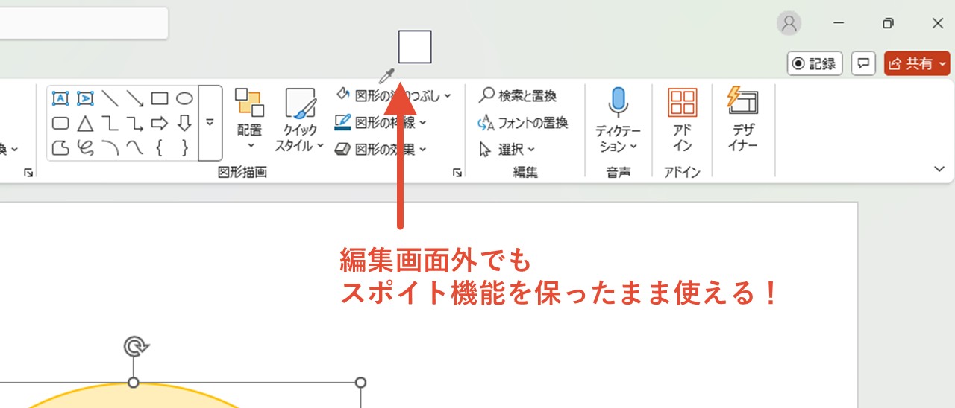Pick the arrow line shape
The width and height of the screenshot is (955, 408).
click(x=135, y=98)
